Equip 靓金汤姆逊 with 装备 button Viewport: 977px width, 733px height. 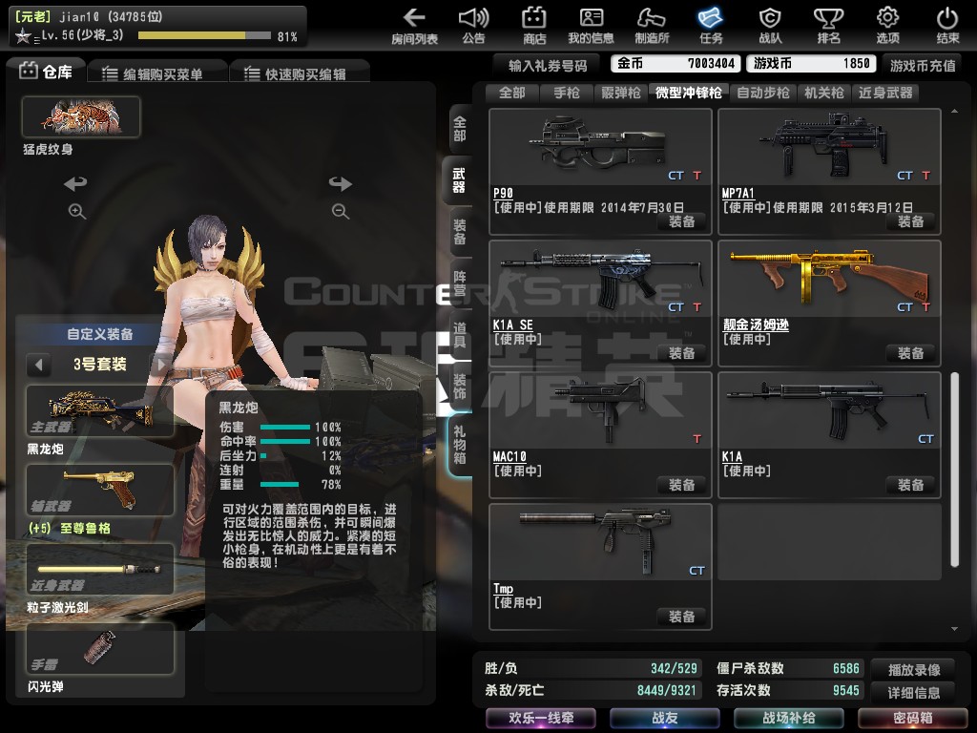(x=910, y=353)
